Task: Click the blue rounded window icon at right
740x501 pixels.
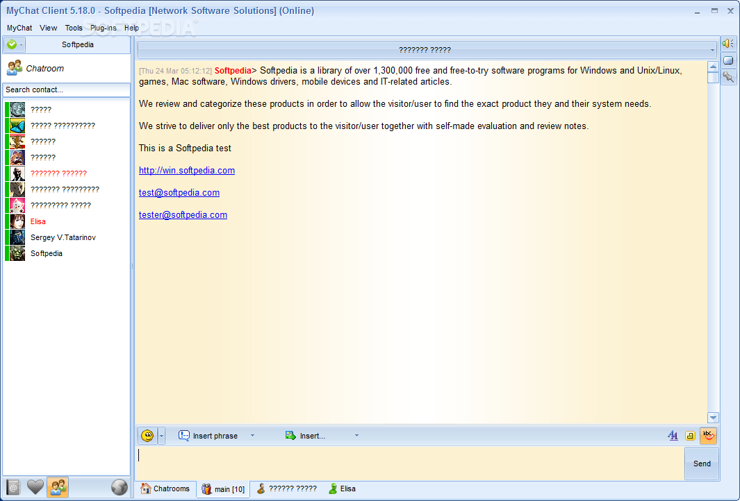Action: tap(728, 60)
